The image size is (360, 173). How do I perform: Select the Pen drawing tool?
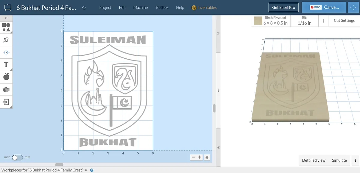tap(6, 40)
